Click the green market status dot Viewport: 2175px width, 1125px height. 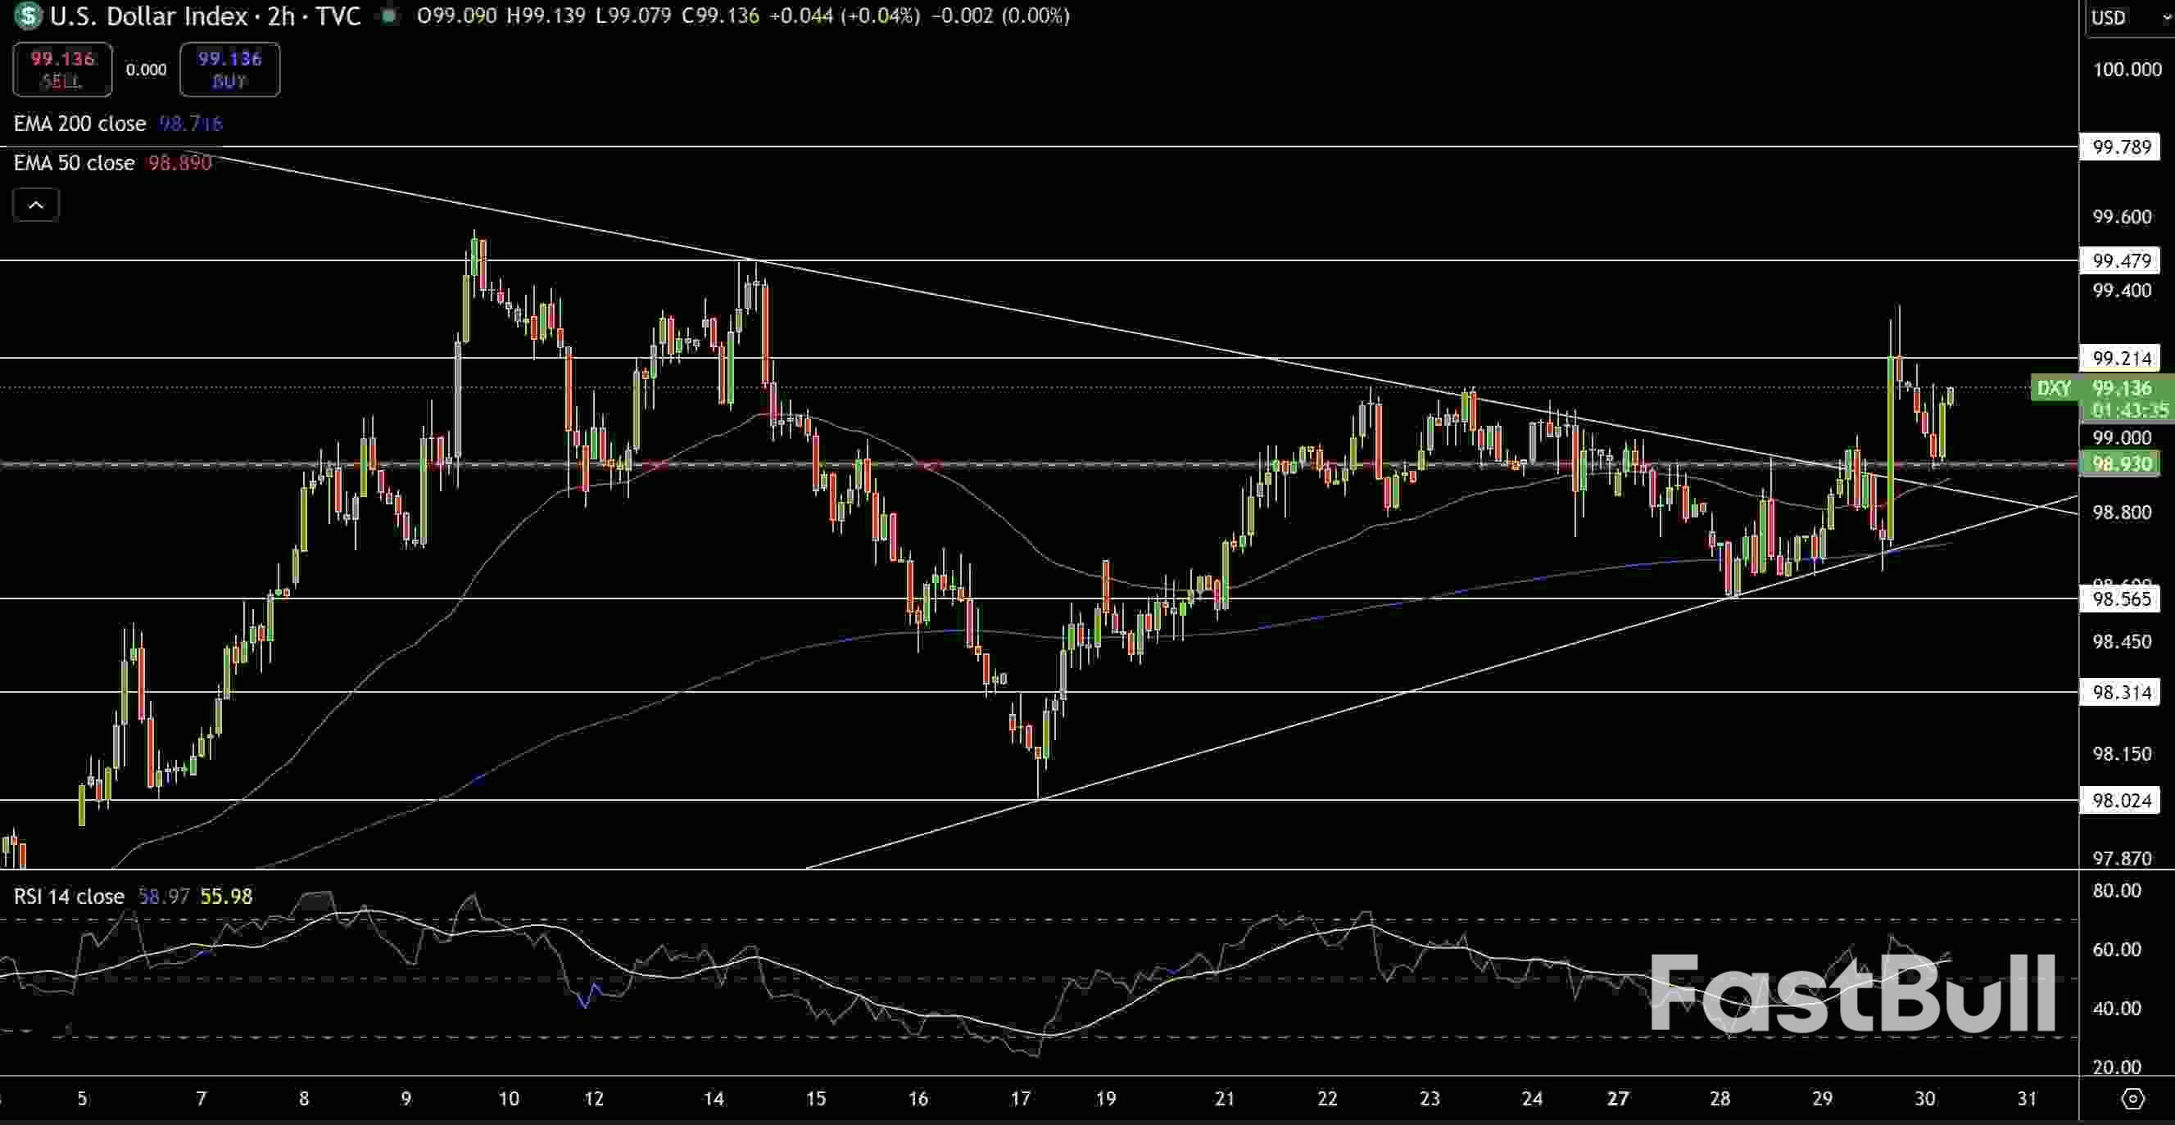coord(389,16)
